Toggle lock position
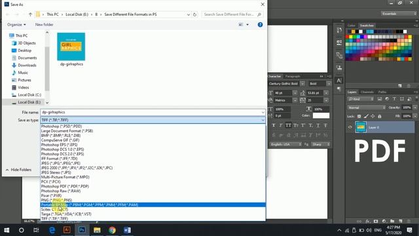419x236 pixels. [x=373, y=117]
